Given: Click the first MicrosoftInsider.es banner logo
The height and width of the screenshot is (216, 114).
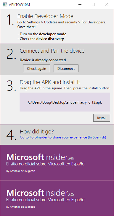Looking at the screenshot, I should (x=40, y=157).
